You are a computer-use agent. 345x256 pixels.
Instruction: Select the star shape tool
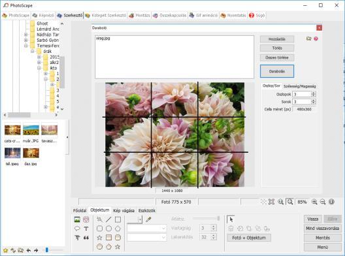tap(99, 238)
